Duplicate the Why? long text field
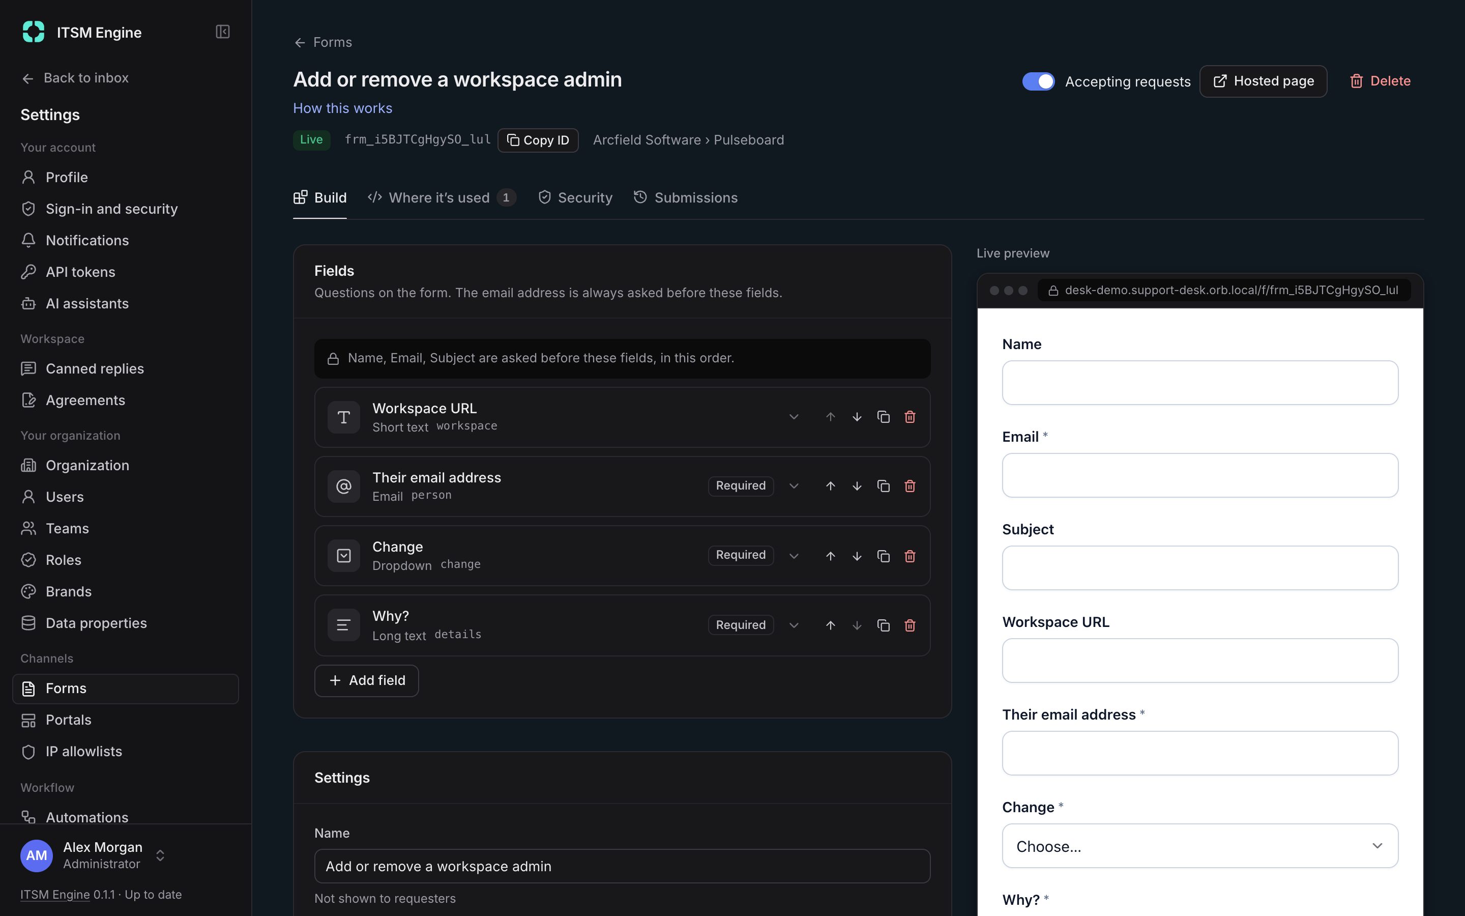This screenshot has width=1465, height=916. 883,625
